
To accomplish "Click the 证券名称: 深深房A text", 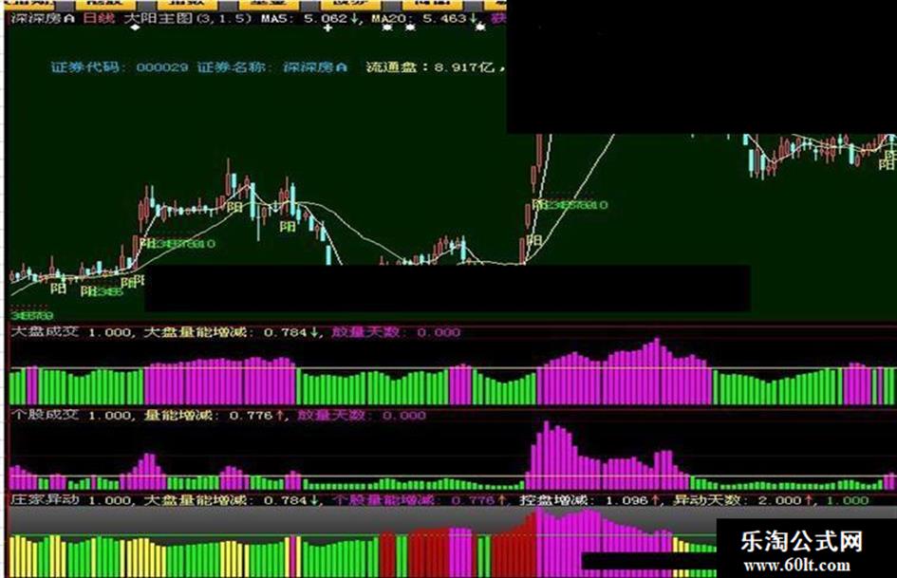I will tap(272, 67).
